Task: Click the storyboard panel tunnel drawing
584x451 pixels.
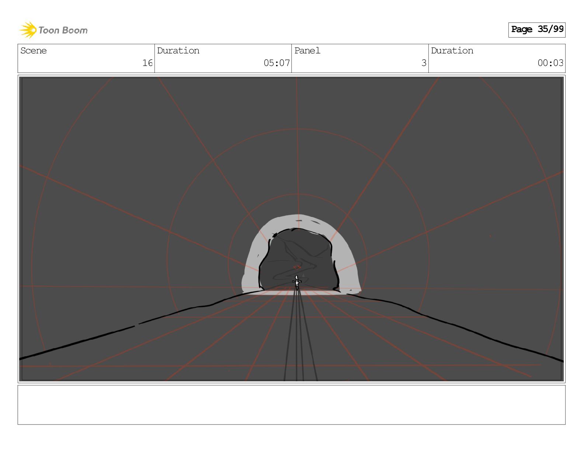Action: coord(291,229)
